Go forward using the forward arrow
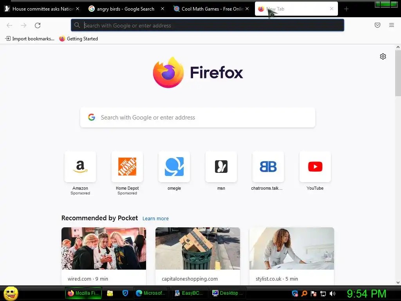This screenshot has width=401, height=301. click(x=23, y=25)
